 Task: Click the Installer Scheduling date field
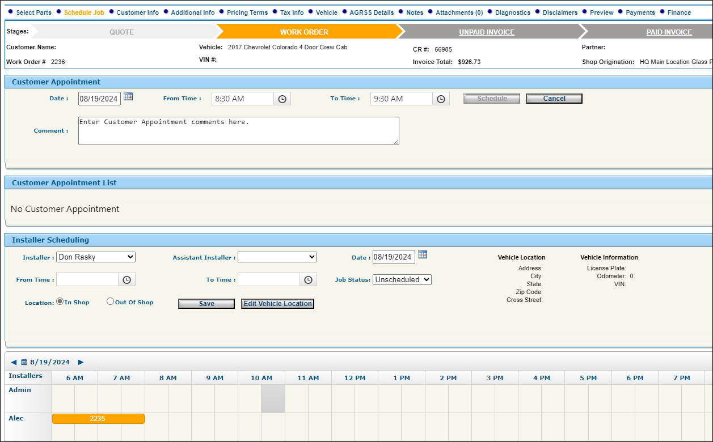click(x=394, y=257)
